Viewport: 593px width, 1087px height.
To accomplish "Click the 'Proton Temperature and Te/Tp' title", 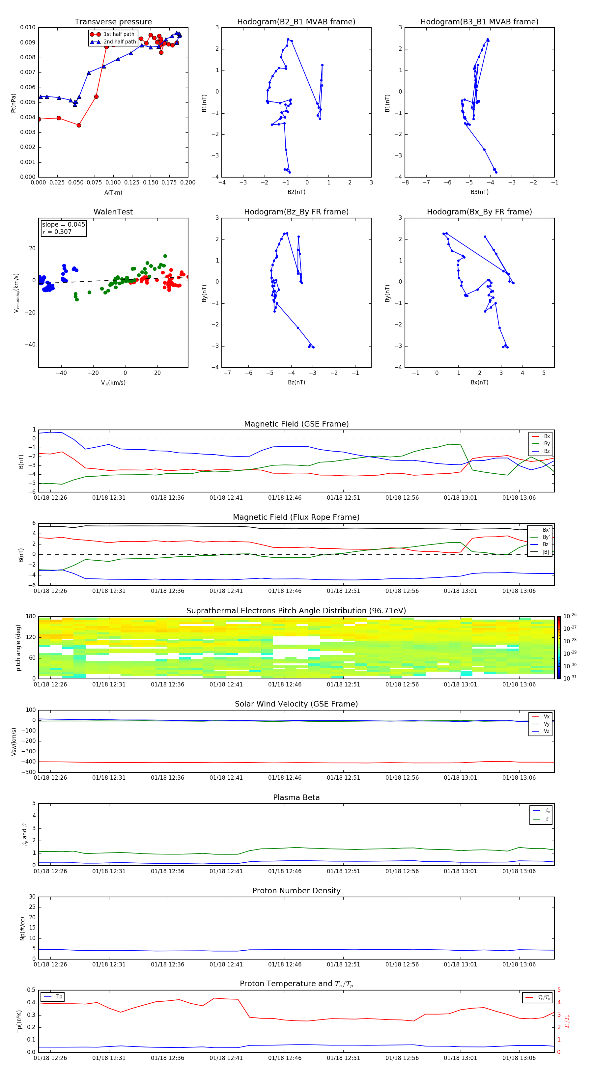I will click(x=296, y=984).
